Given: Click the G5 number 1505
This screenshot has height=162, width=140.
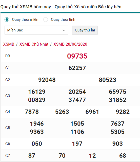Looking at the screenshot, I should click(x=77, y=124).
